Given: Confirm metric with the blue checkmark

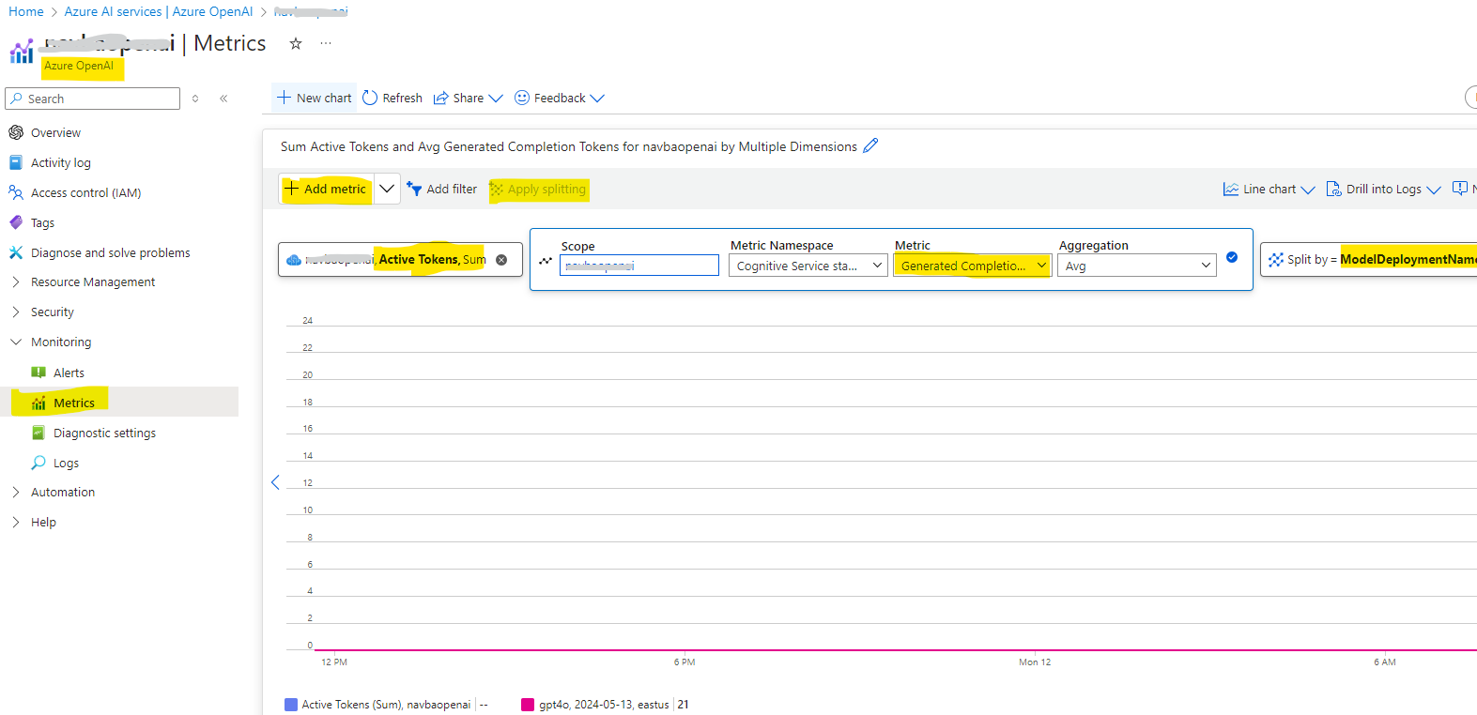Looking at the screenshot, I should pyautogui.click(x=1232, y=257).
